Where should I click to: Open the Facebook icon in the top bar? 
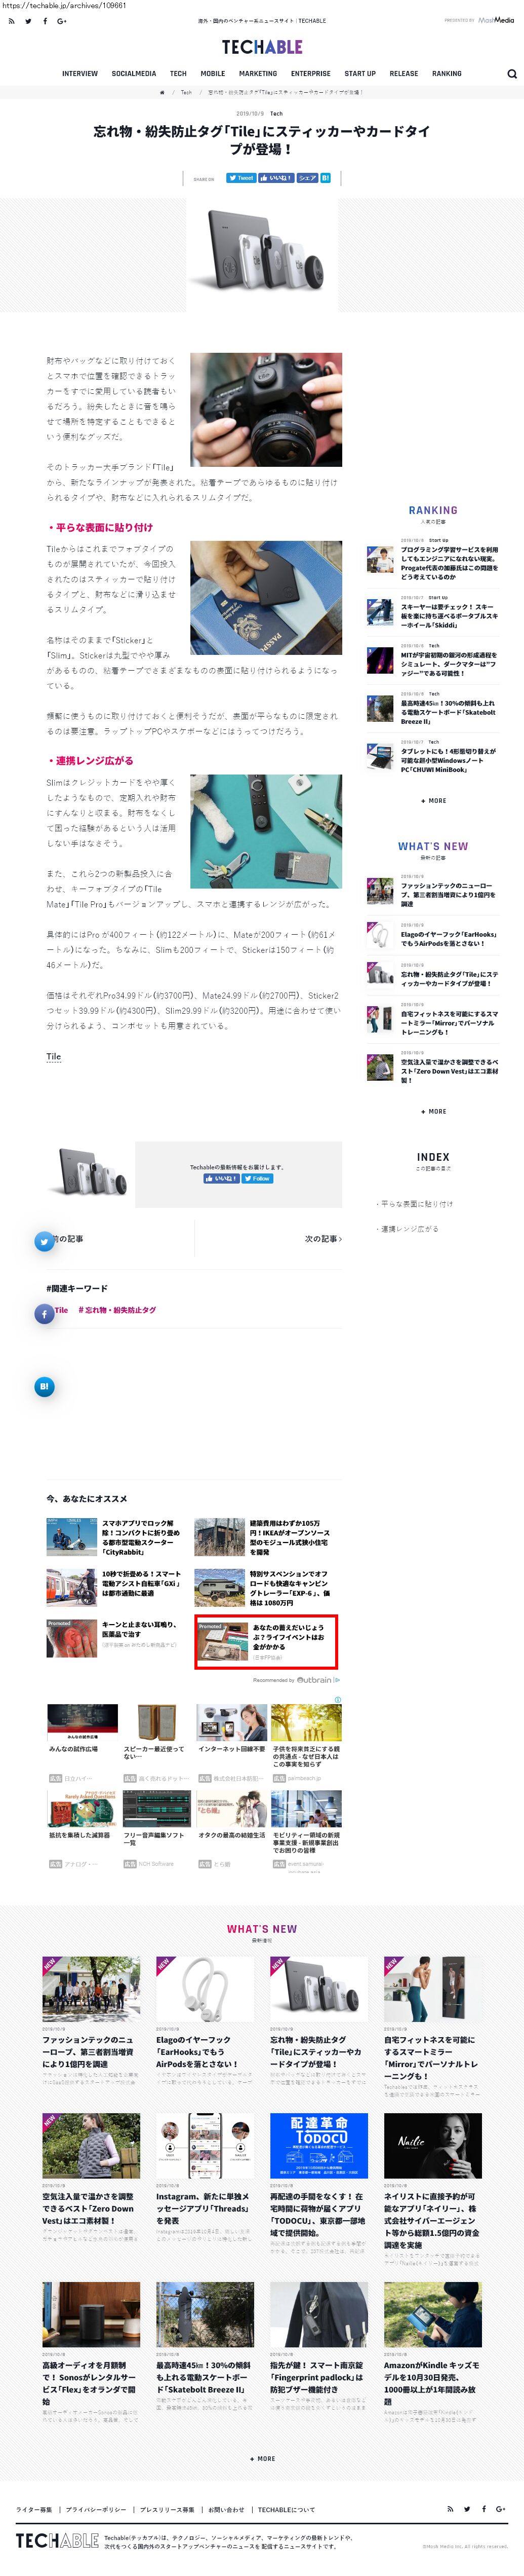(45, 21)
